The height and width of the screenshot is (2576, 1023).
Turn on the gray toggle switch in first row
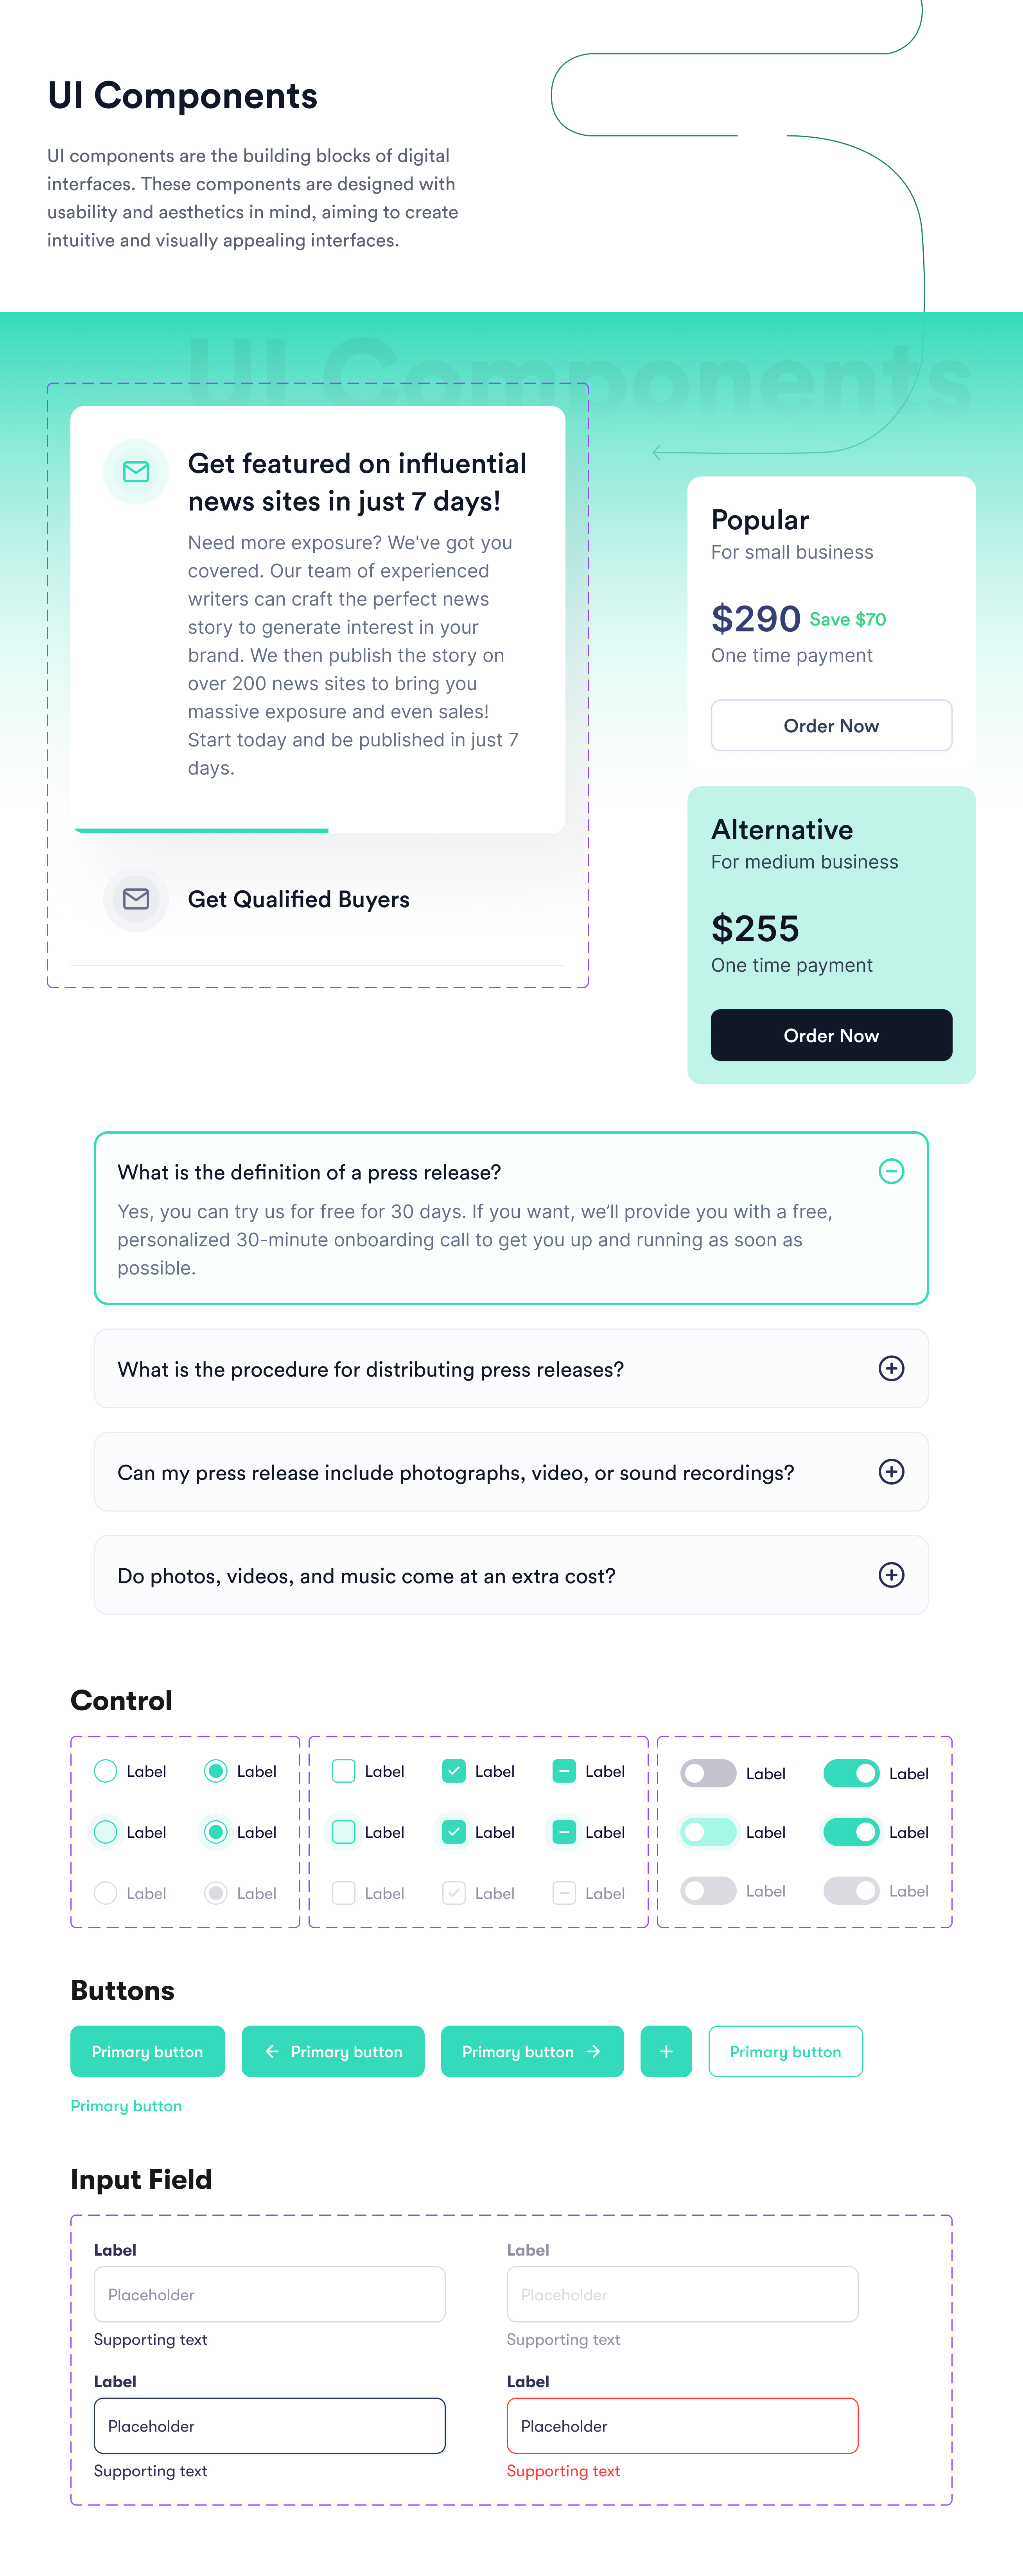pos(708,1773)
